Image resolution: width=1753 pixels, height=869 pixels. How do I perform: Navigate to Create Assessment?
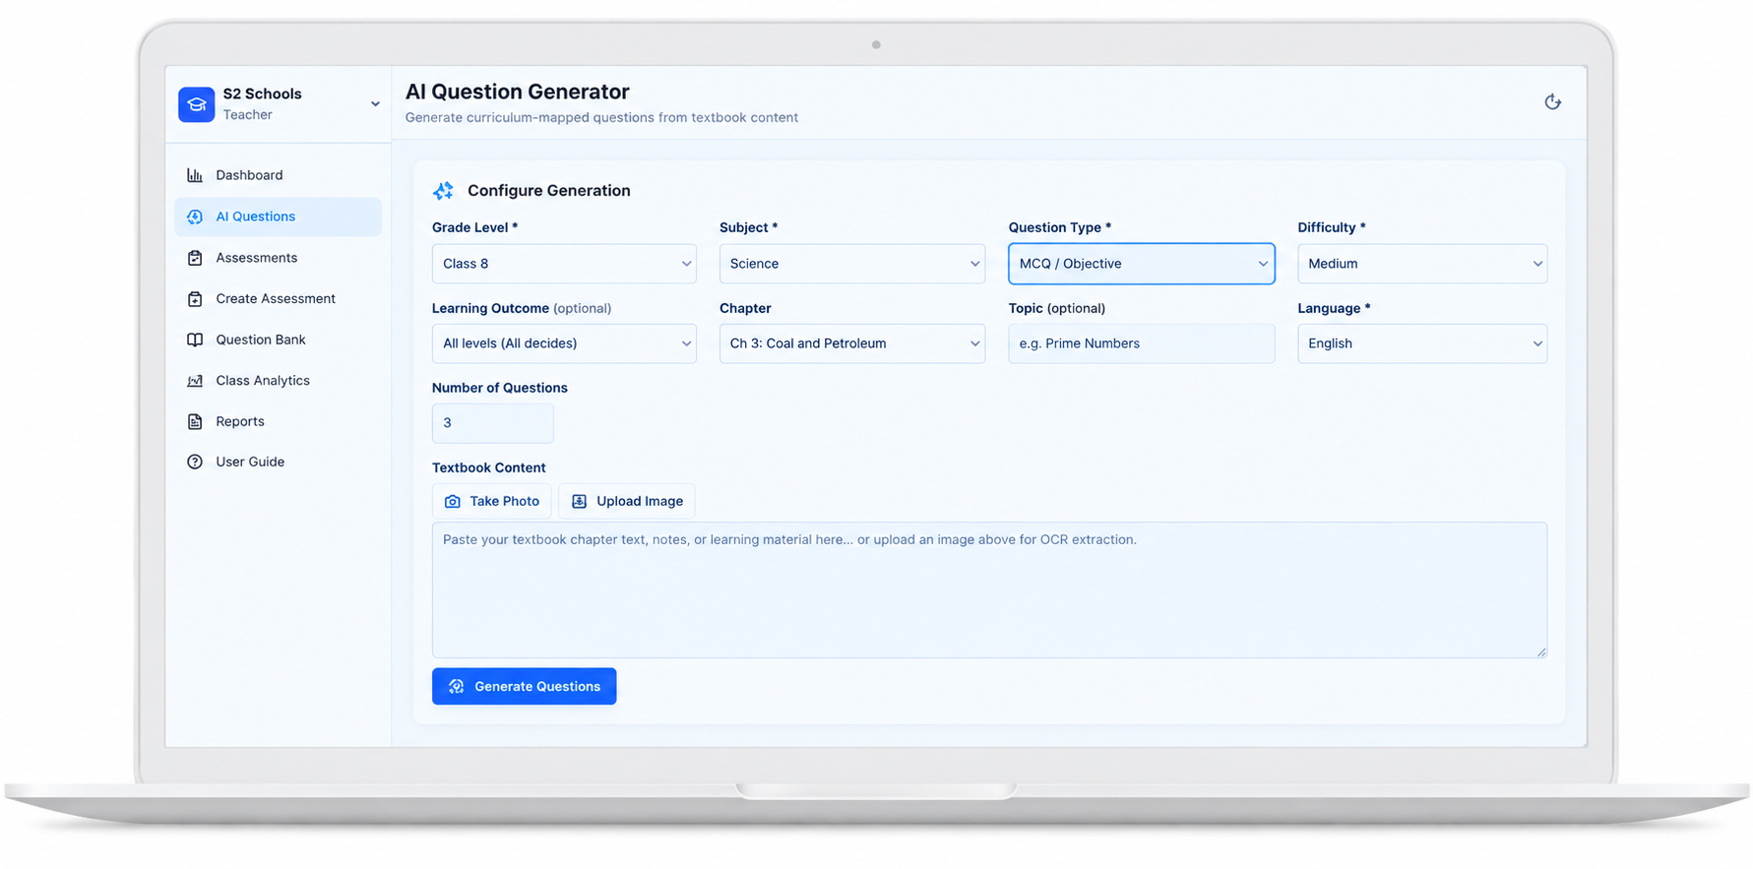click(278, 298)
